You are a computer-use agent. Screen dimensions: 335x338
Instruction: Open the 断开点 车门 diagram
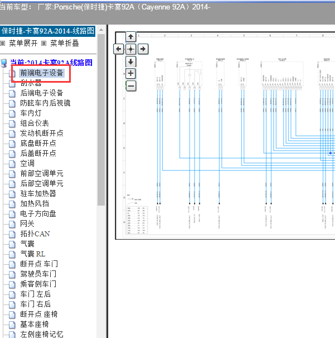click(x=39, y=264)
